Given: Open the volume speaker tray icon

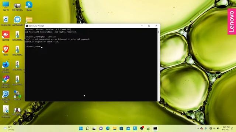Looking at the screenshot, I should 214,128.
